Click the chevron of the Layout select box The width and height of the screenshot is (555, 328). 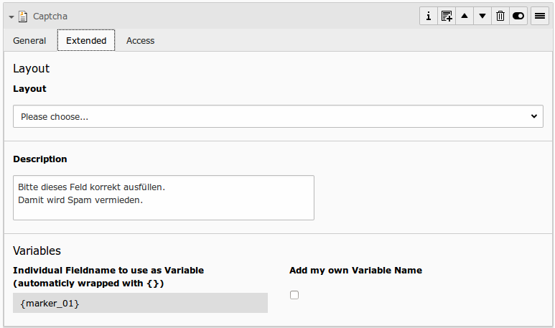click(533, 116)
